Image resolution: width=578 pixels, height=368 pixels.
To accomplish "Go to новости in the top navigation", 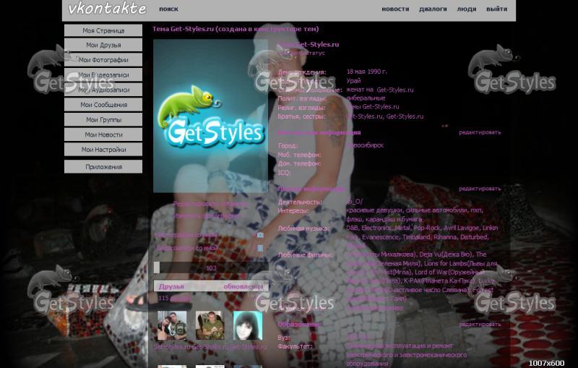I will pyautogui.click(x=395, y=9).
